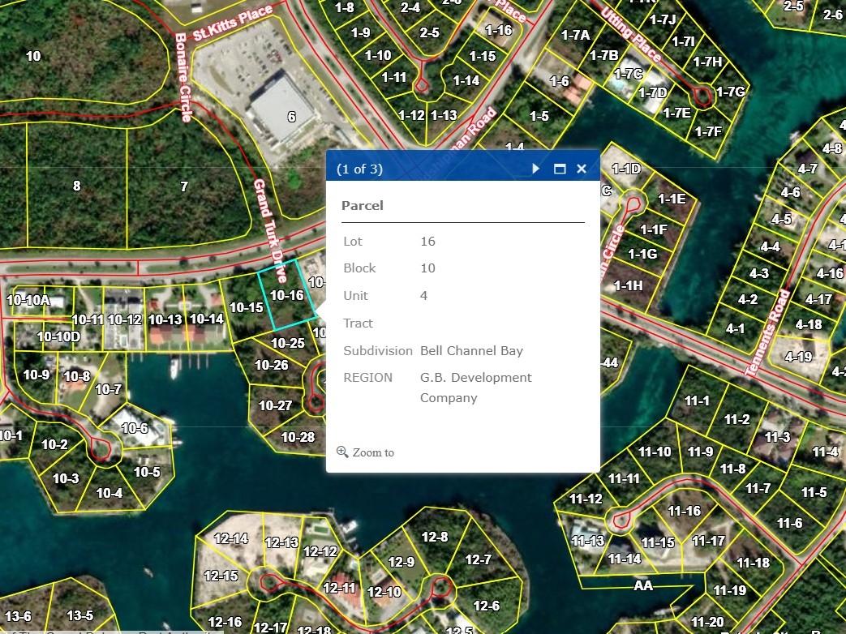Click parcel 10-15 on the map
846x634 pixels.
[x=247, y=307]
